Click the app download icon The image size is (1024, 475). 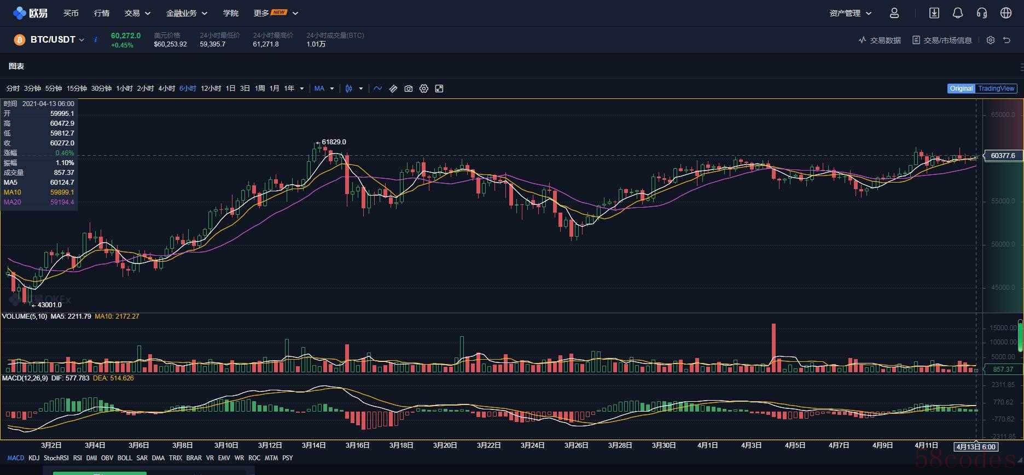[x=934, y=13]
